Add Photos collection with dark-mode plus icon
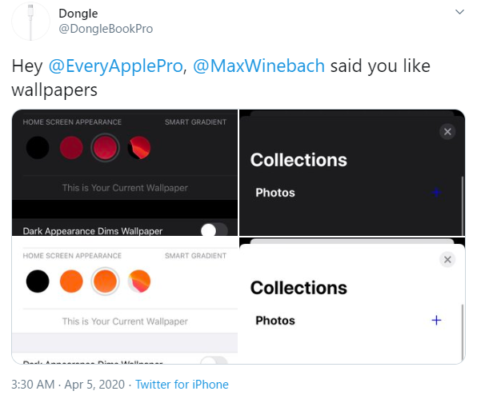The width and height of the screenshot is (477, 403). 436,192
